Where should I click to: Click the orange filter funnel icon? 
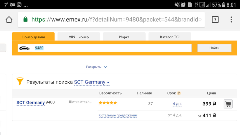pos(20,81)
